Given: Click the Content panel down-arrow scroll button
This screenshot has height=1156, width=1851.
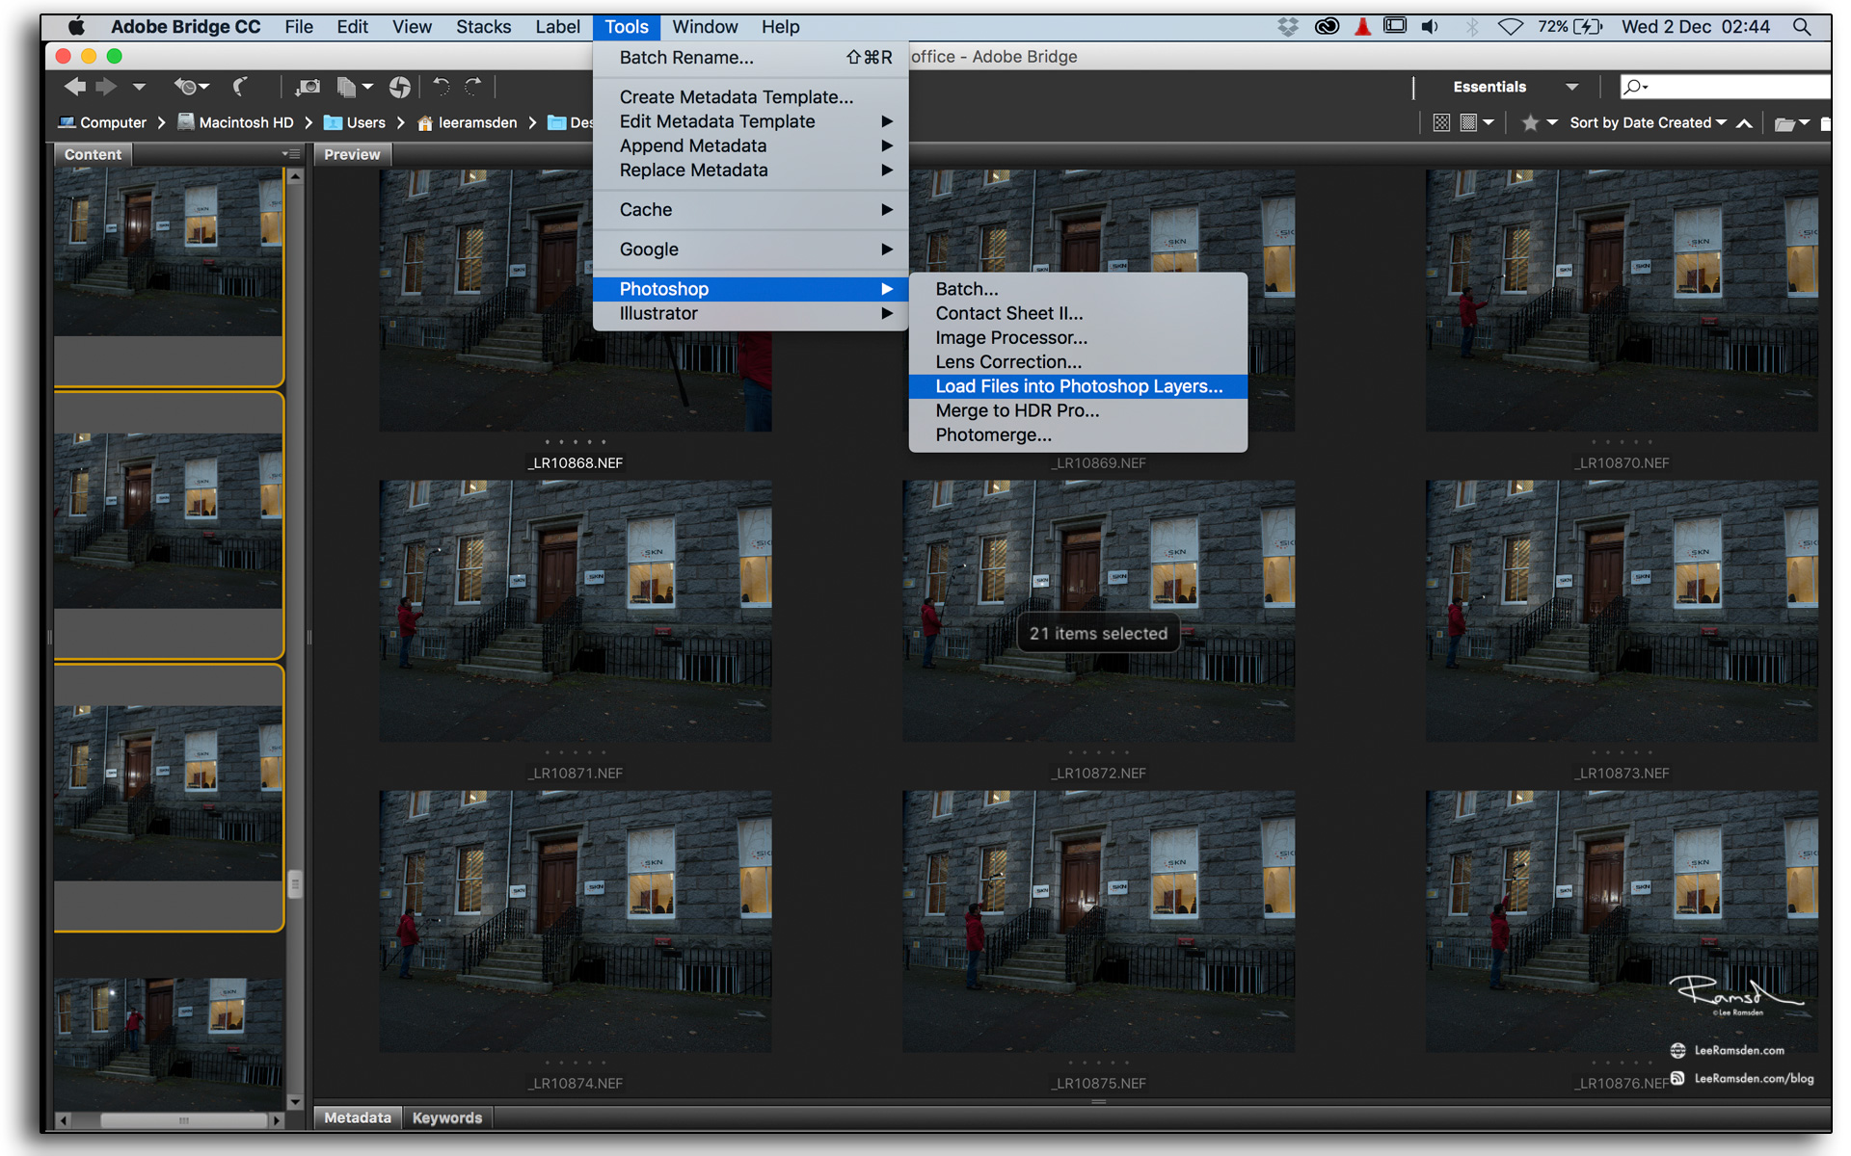Looking at the screenshot, I should click(295, 1101).
